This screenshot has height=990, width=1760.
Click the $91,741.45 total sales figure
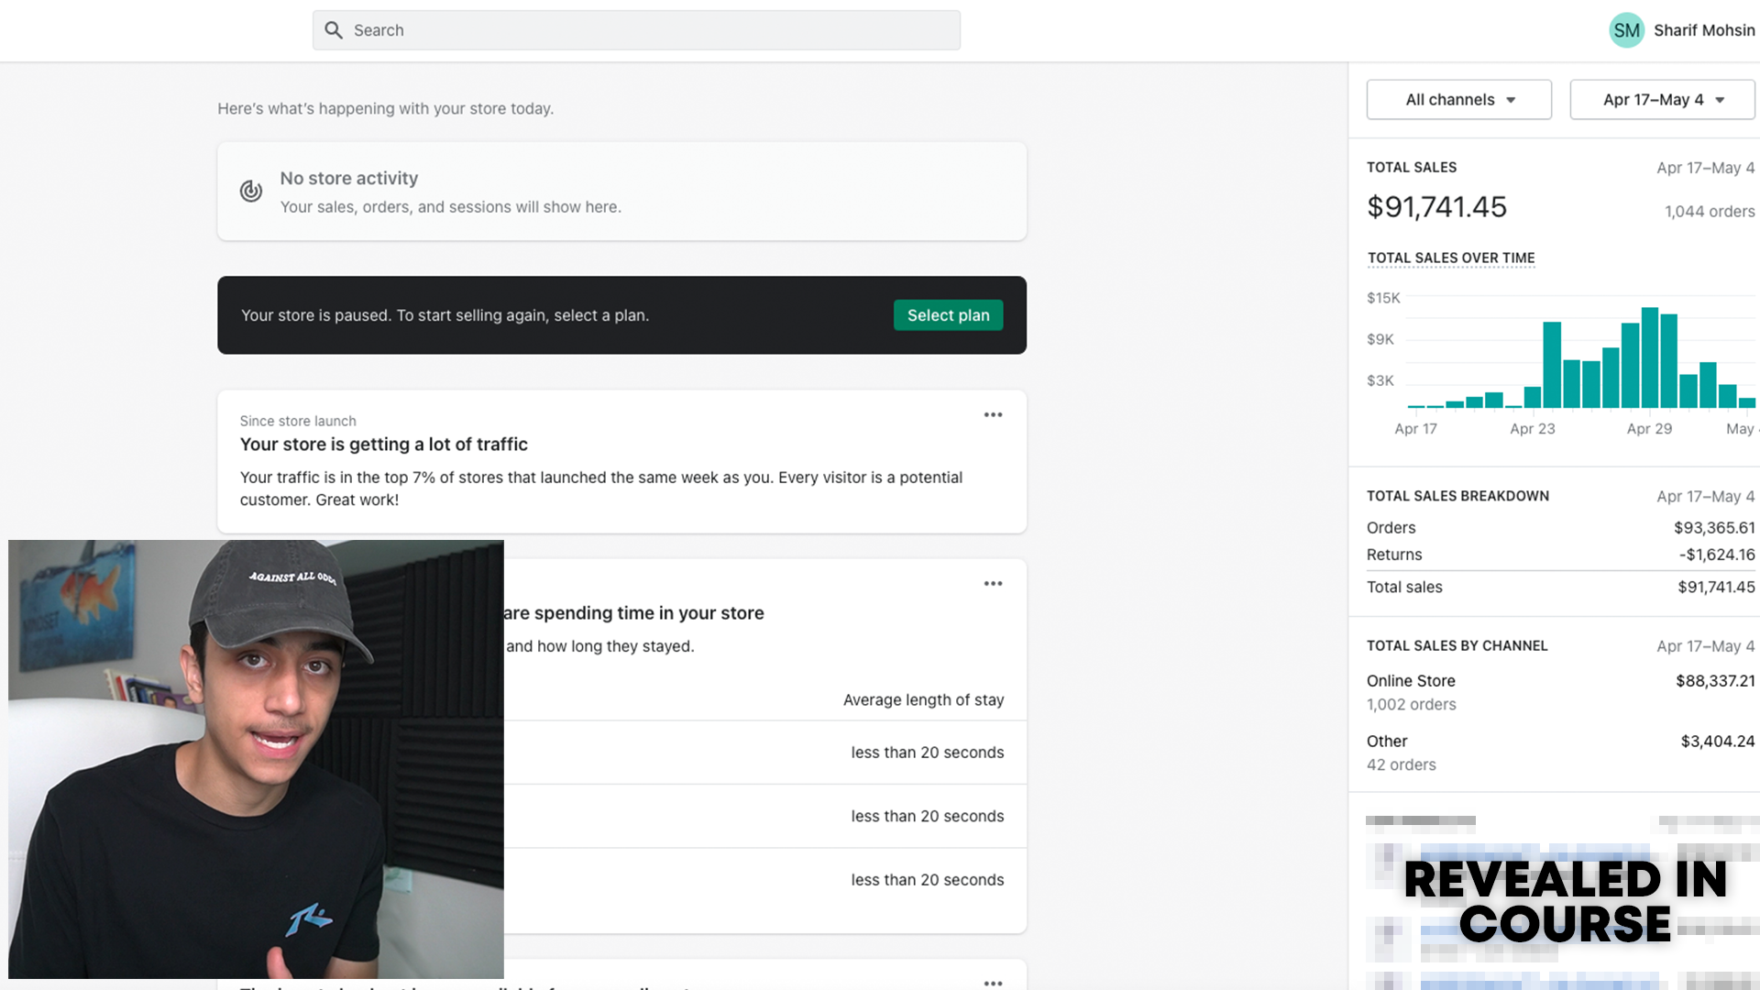(1436, 207)
